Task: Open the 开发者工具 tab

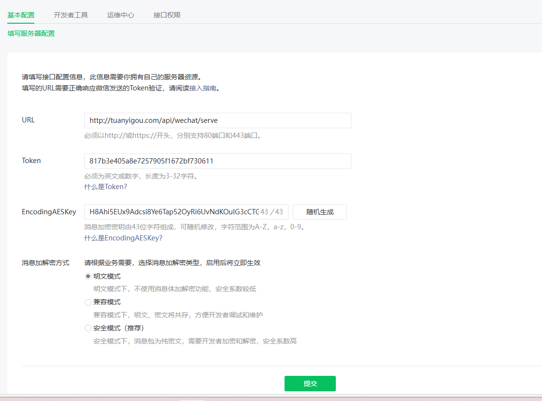Action: coord(71,15)
